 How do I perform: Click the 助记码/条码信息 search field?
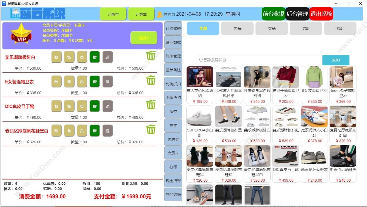[x=259, y=60]
